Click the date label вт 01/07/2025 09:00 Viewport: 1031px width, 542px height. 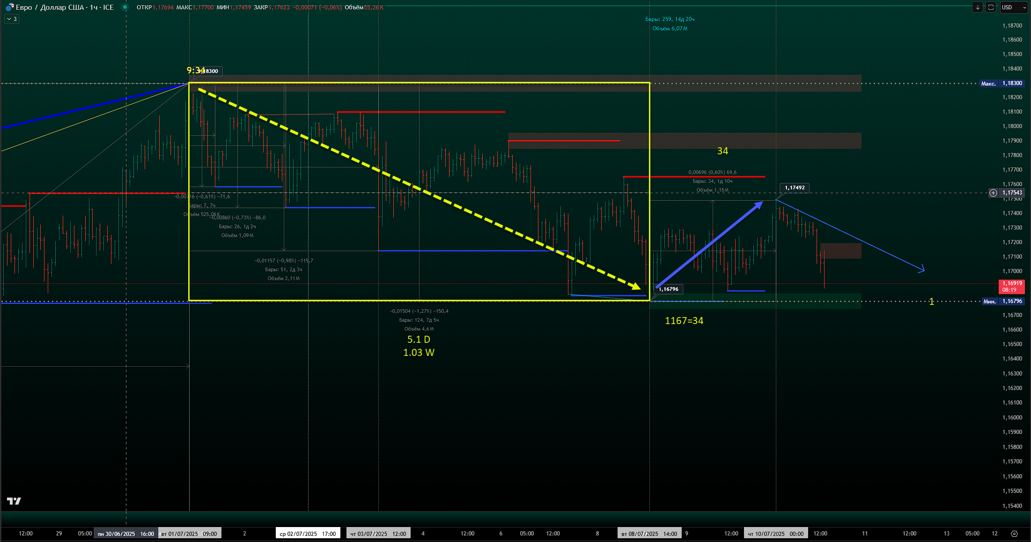point(189,534)
